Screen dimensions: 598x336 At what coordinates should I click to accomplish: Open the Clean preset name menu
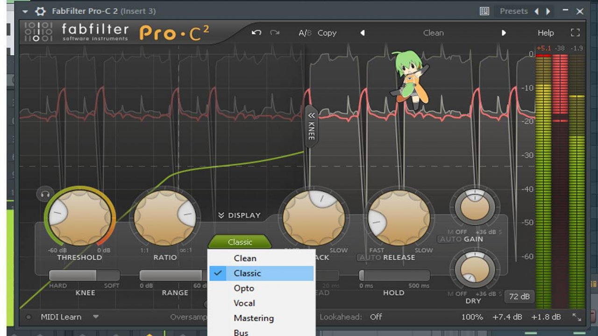[434, 33]
